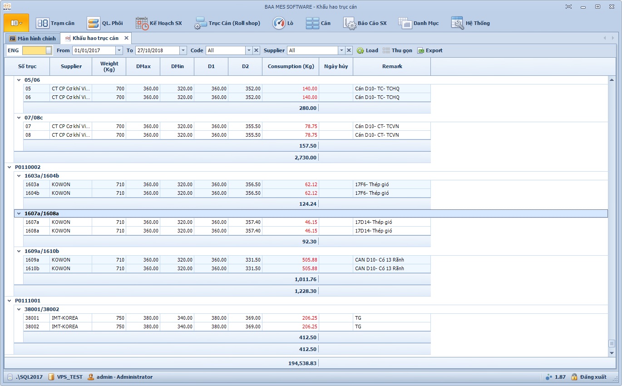
Task: Expand the Supplier combo box
Action: pyautogui.click(x=341, y=50)
